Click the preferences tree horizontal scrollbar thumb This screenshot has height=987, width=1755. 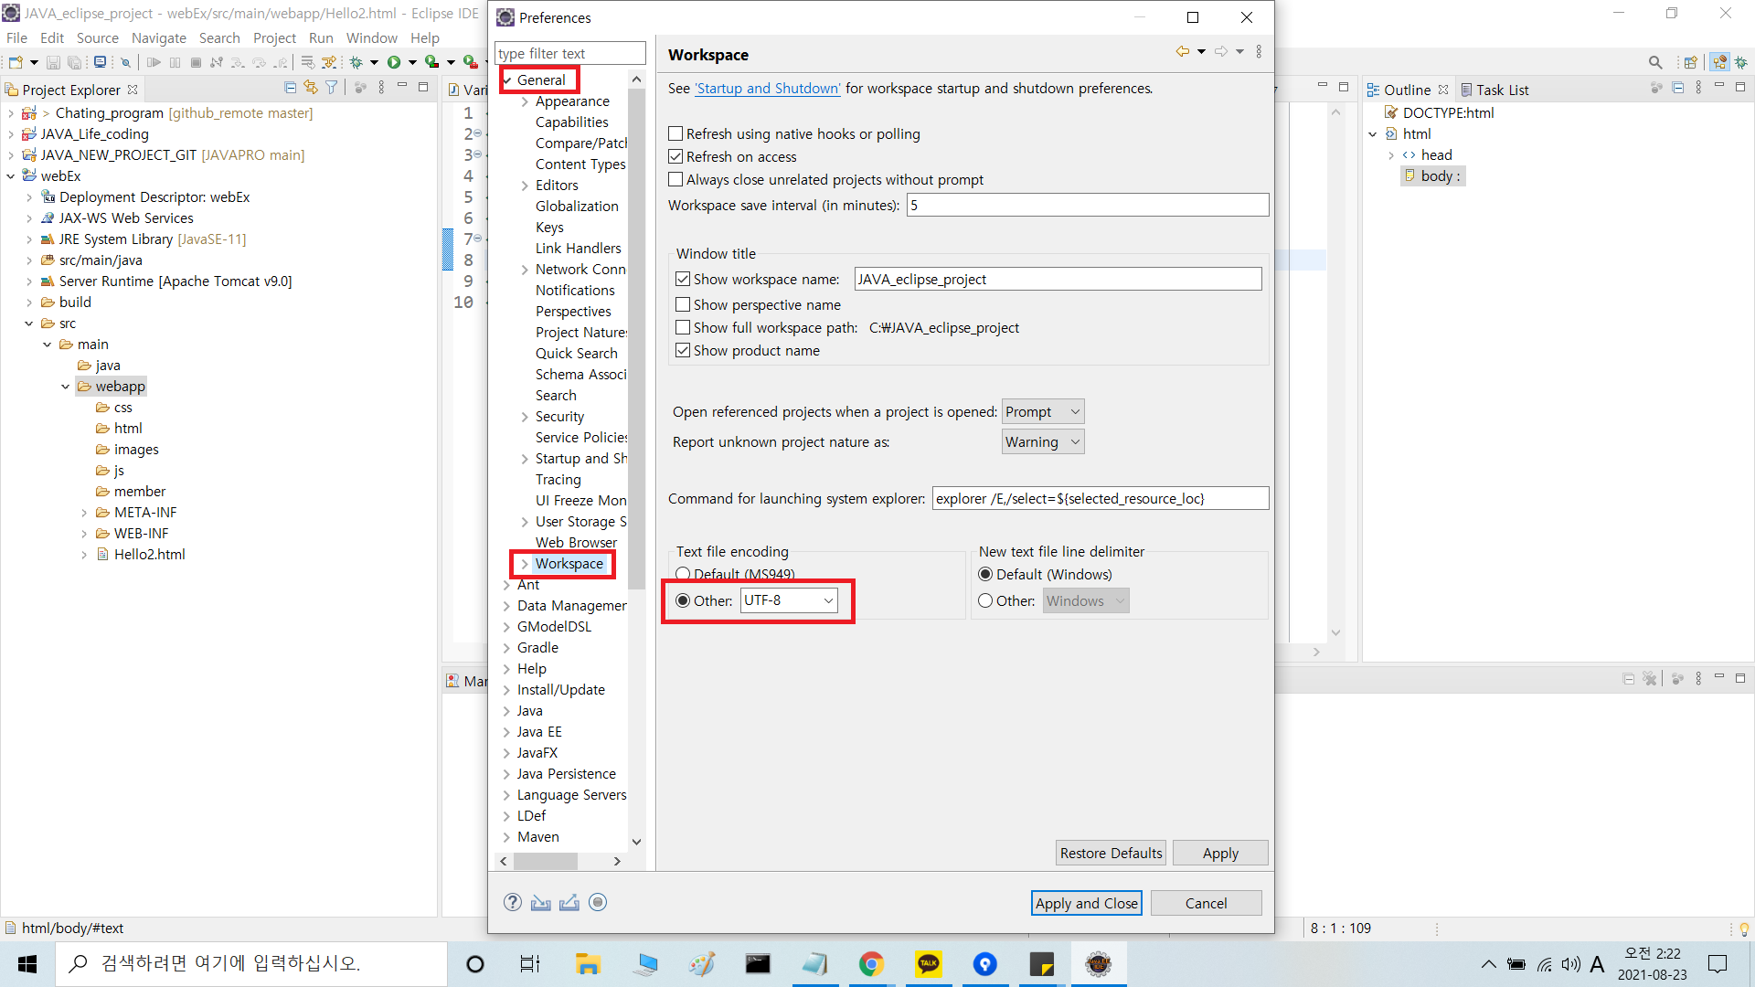click(546, 861)
